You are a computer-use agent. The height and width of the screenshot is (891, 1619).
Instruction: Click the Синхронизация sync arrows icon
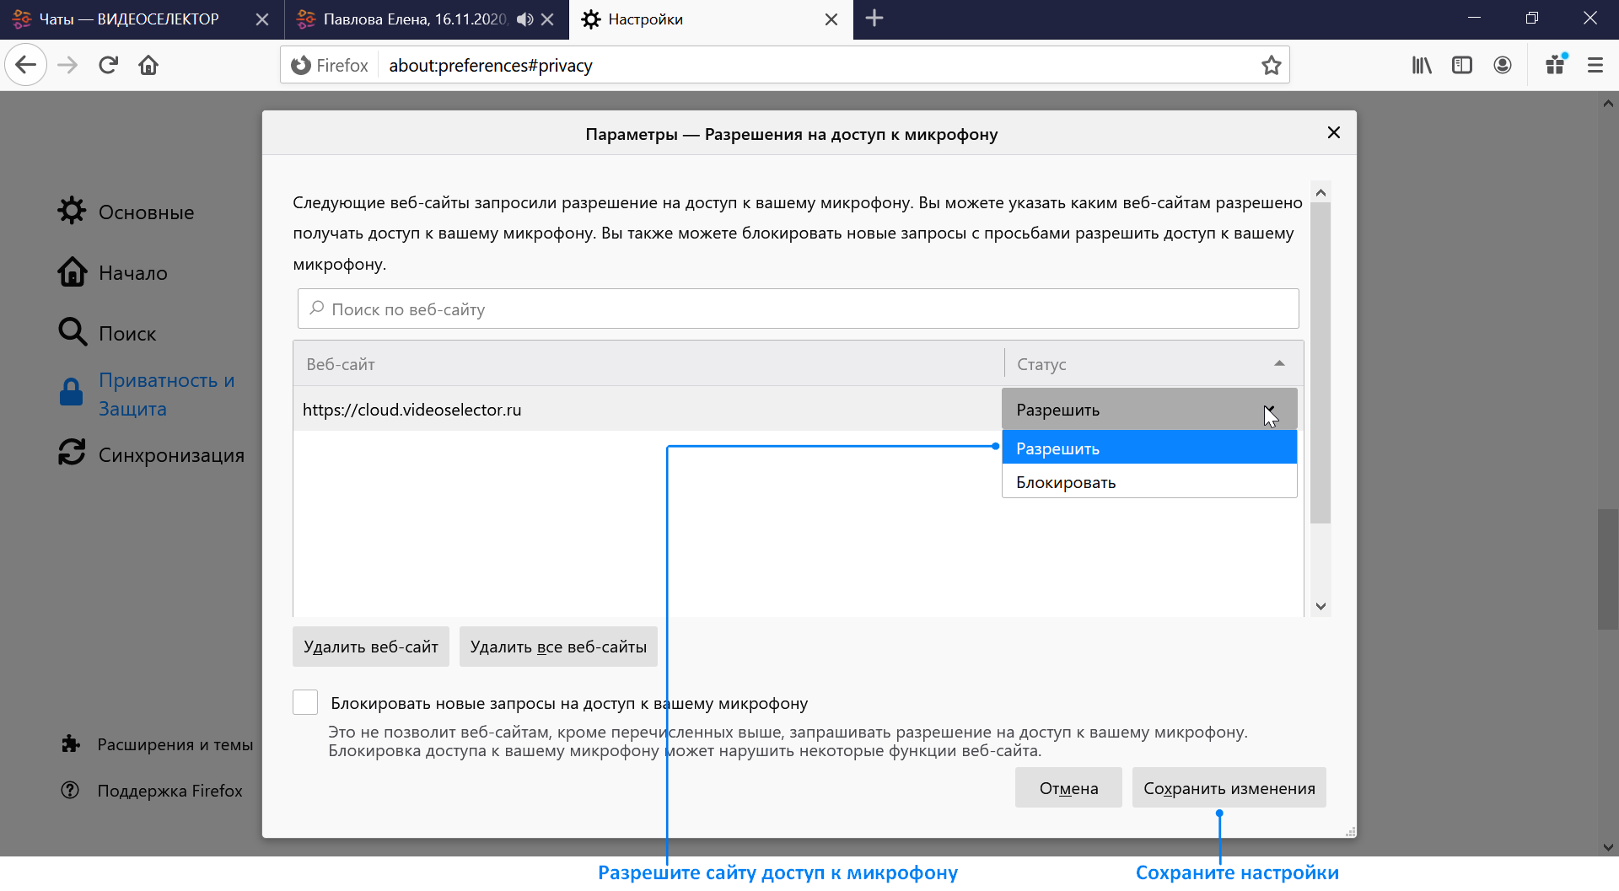coord(72,453)
